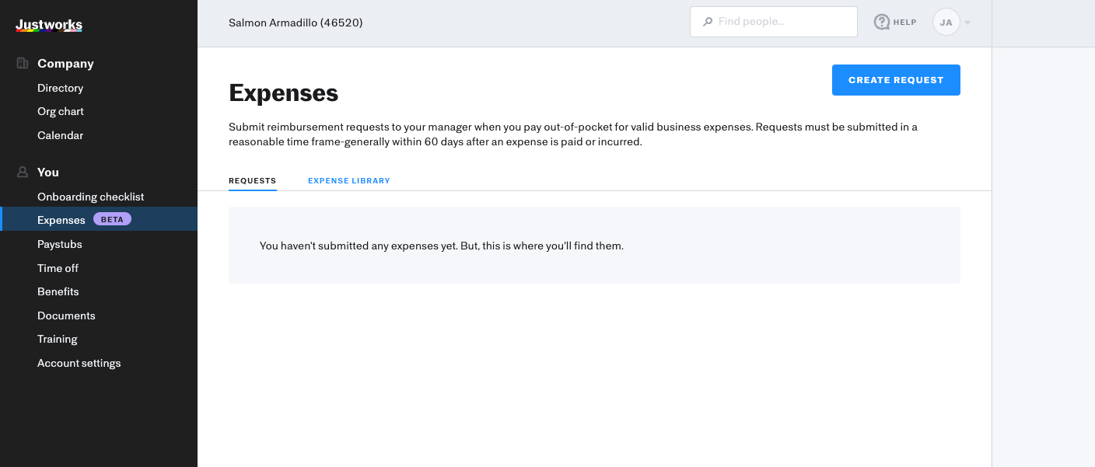This screenshot has height=467, width=1095.
Task: Click the JA user avatar
Action: pyautogui.click(x=946, y=22)
